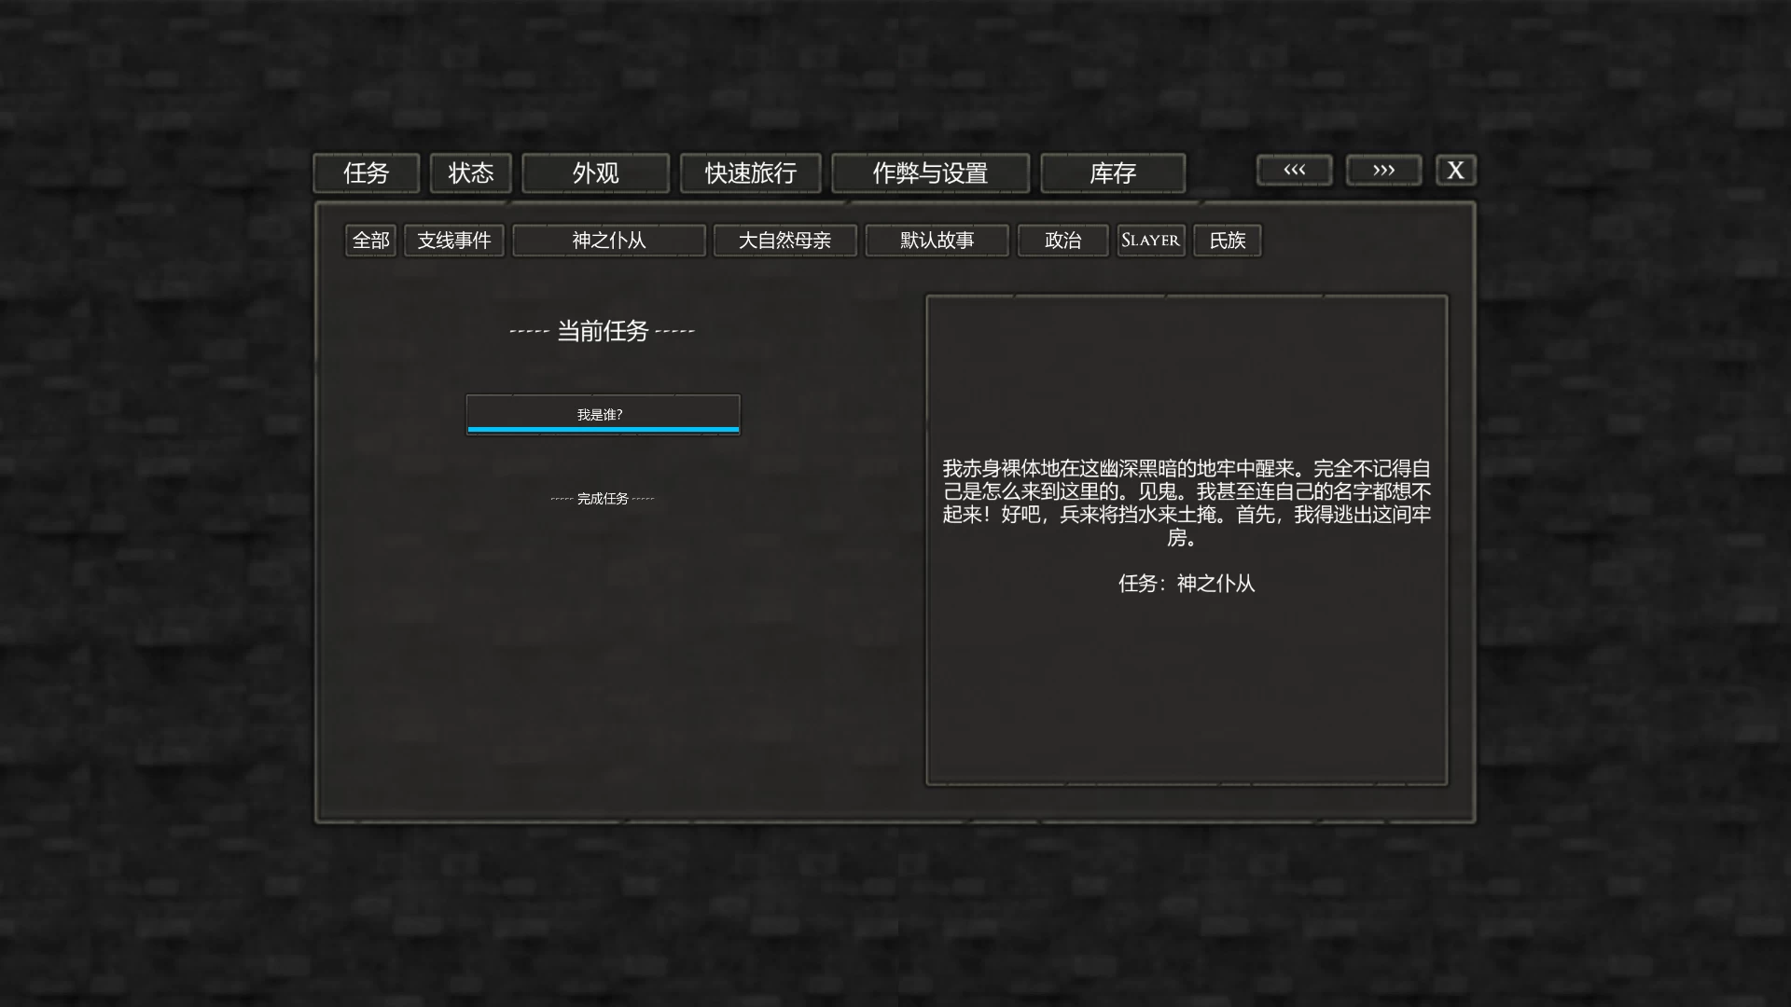Select the 全部 quest filter
The width and height of the screenshot is (1791, 1007).
369,241
